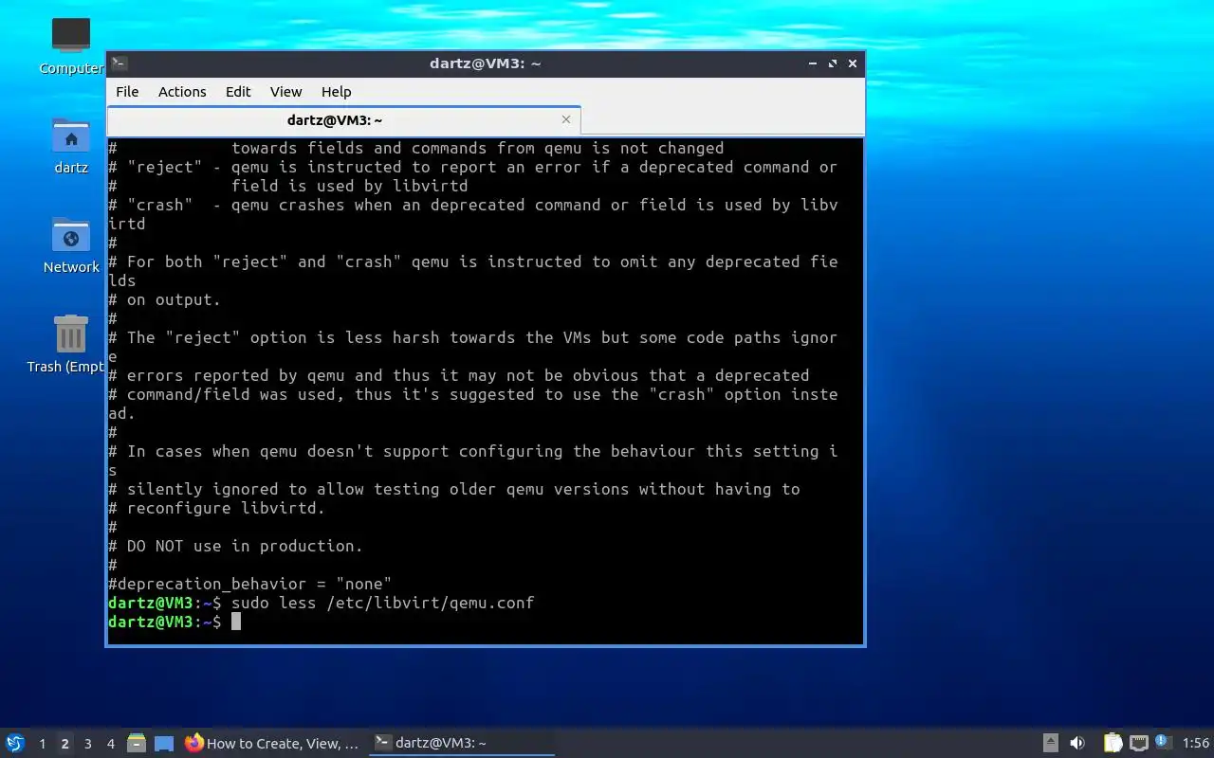Select the dartz@VM3 taskbar entry
The image size is (1214, 758).
point(460,743)
